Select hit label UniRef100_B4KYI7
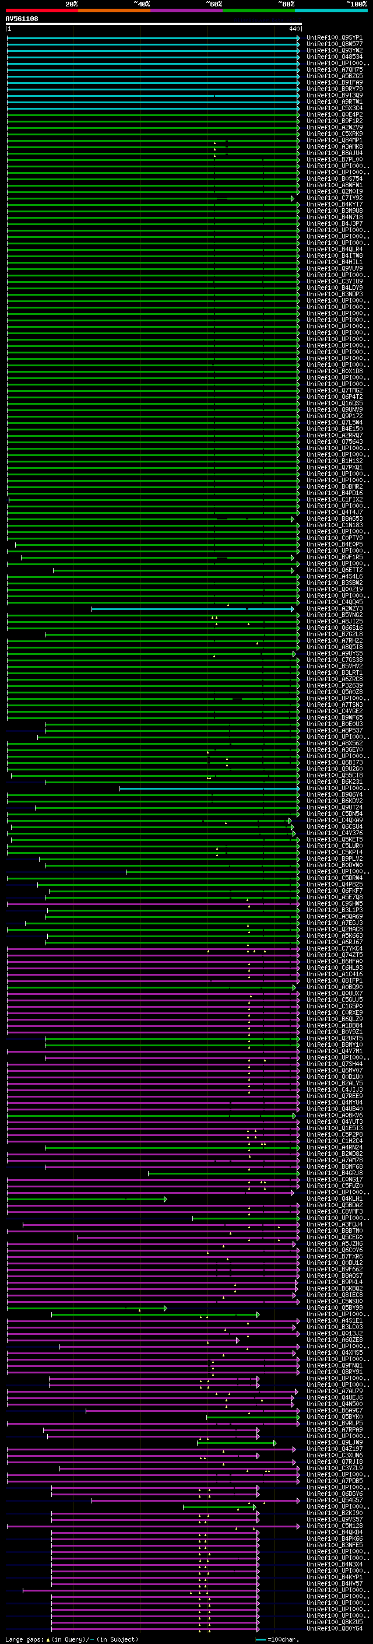The image size is (373, 1644). (335, 204)
